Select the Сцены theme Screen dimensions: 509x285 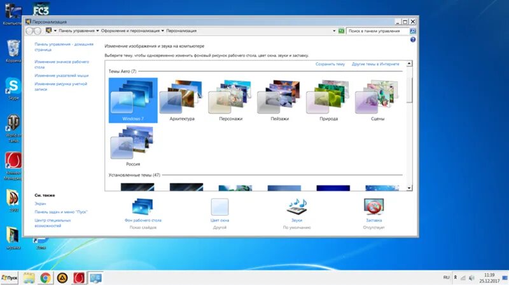(x=377, y=100)
